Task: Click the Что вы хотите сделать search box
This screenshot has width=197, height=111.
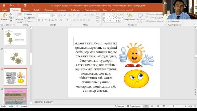Action: point(122,10)
